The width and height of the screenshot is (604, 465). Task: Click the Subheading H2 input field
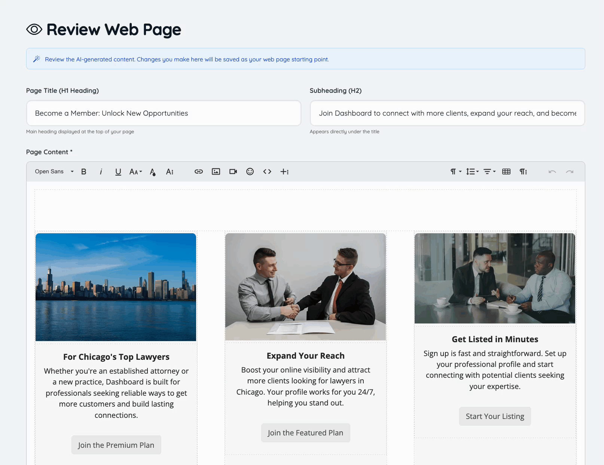click(447, 113)
